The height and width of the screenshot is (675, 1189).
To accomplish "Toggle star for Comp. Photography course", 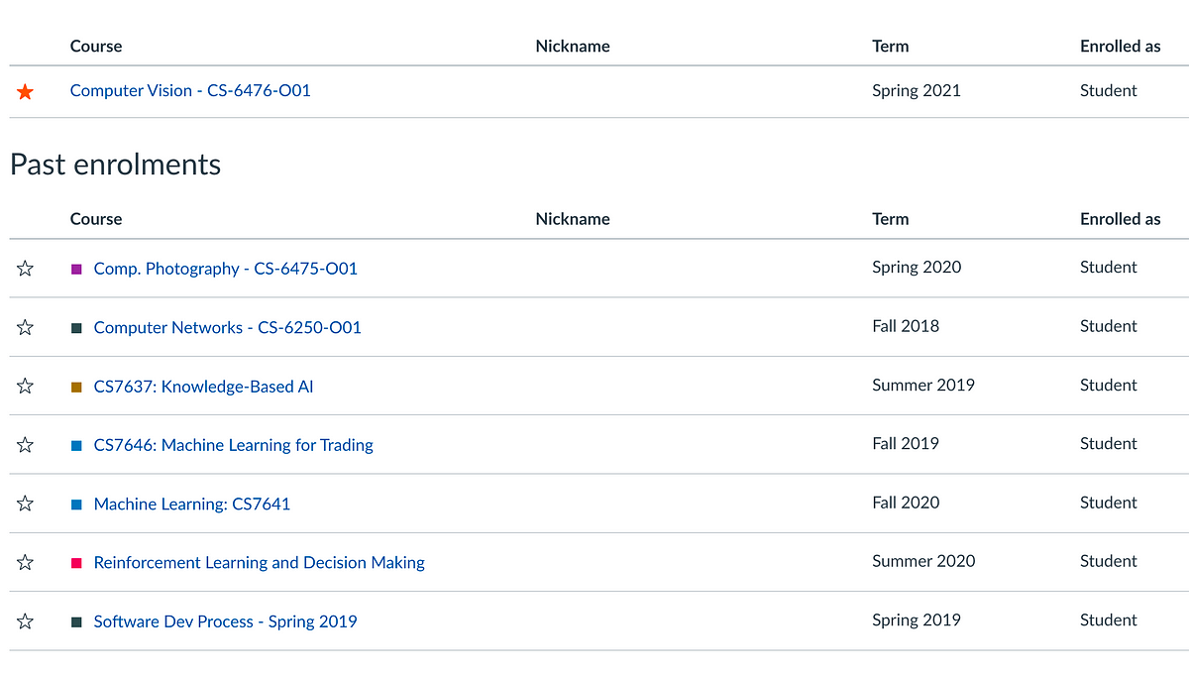I will [25, 269].
